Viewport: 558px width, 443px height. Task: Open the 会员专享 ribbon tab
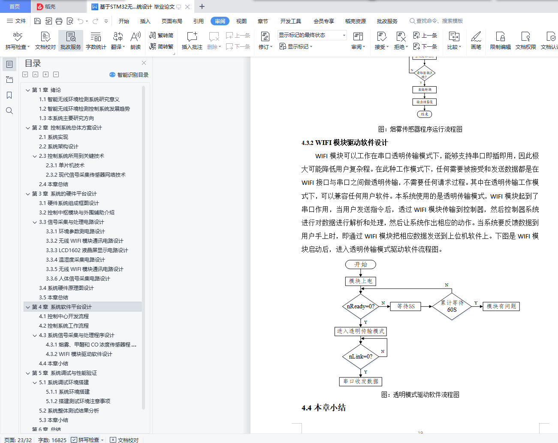coord(324,21)
